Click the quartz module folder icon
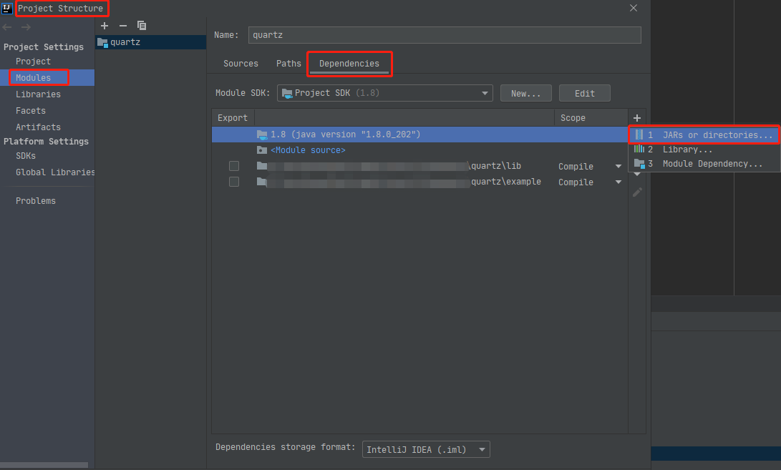This screenshot has width=781, height=470. 102,42
